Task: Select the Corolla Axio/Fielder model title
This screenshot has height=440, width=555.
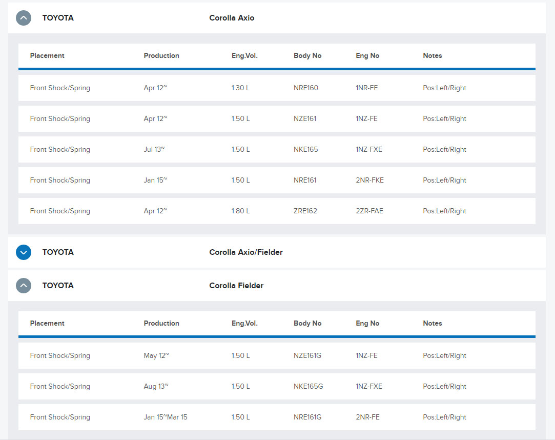Action: pyautogui.click(x=245, y=252)
